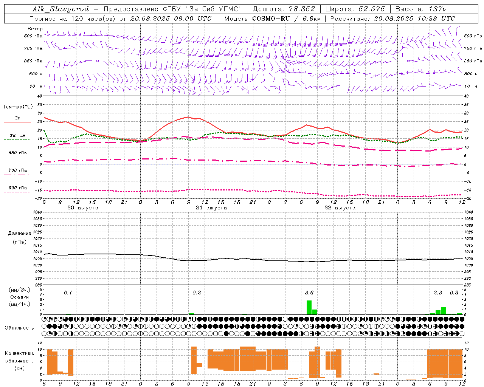Click the tallest green precipitation bar
This screenshot has height=387, width=484.
click(309, 307)
